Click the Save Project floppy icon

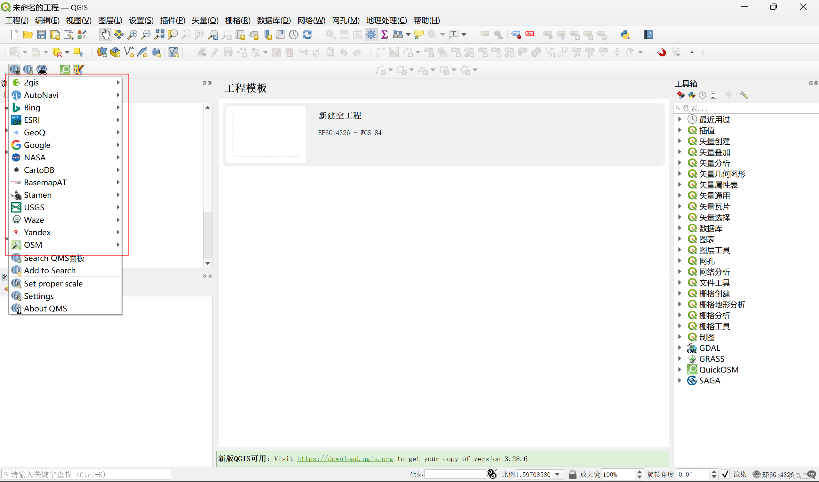tap(42, 35)
